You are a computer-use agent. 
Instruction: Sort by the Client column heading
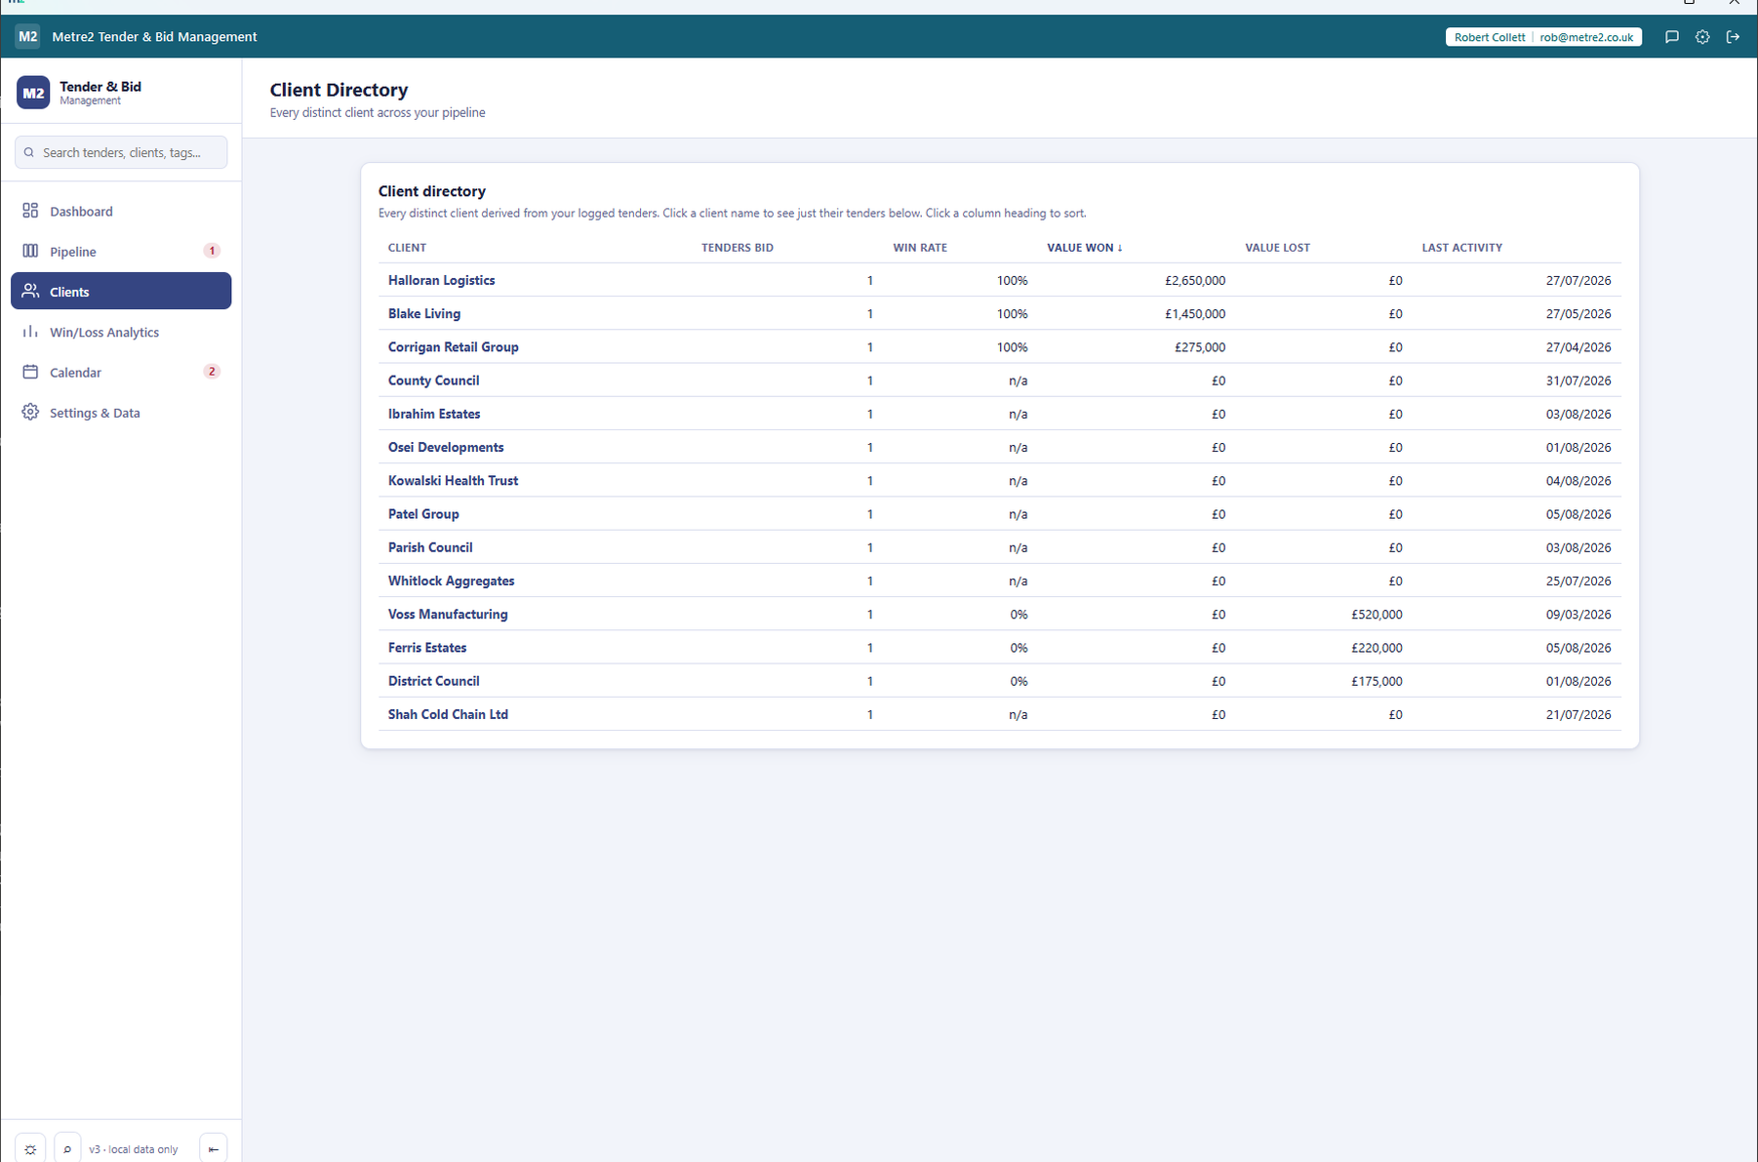tap(407, 248)
